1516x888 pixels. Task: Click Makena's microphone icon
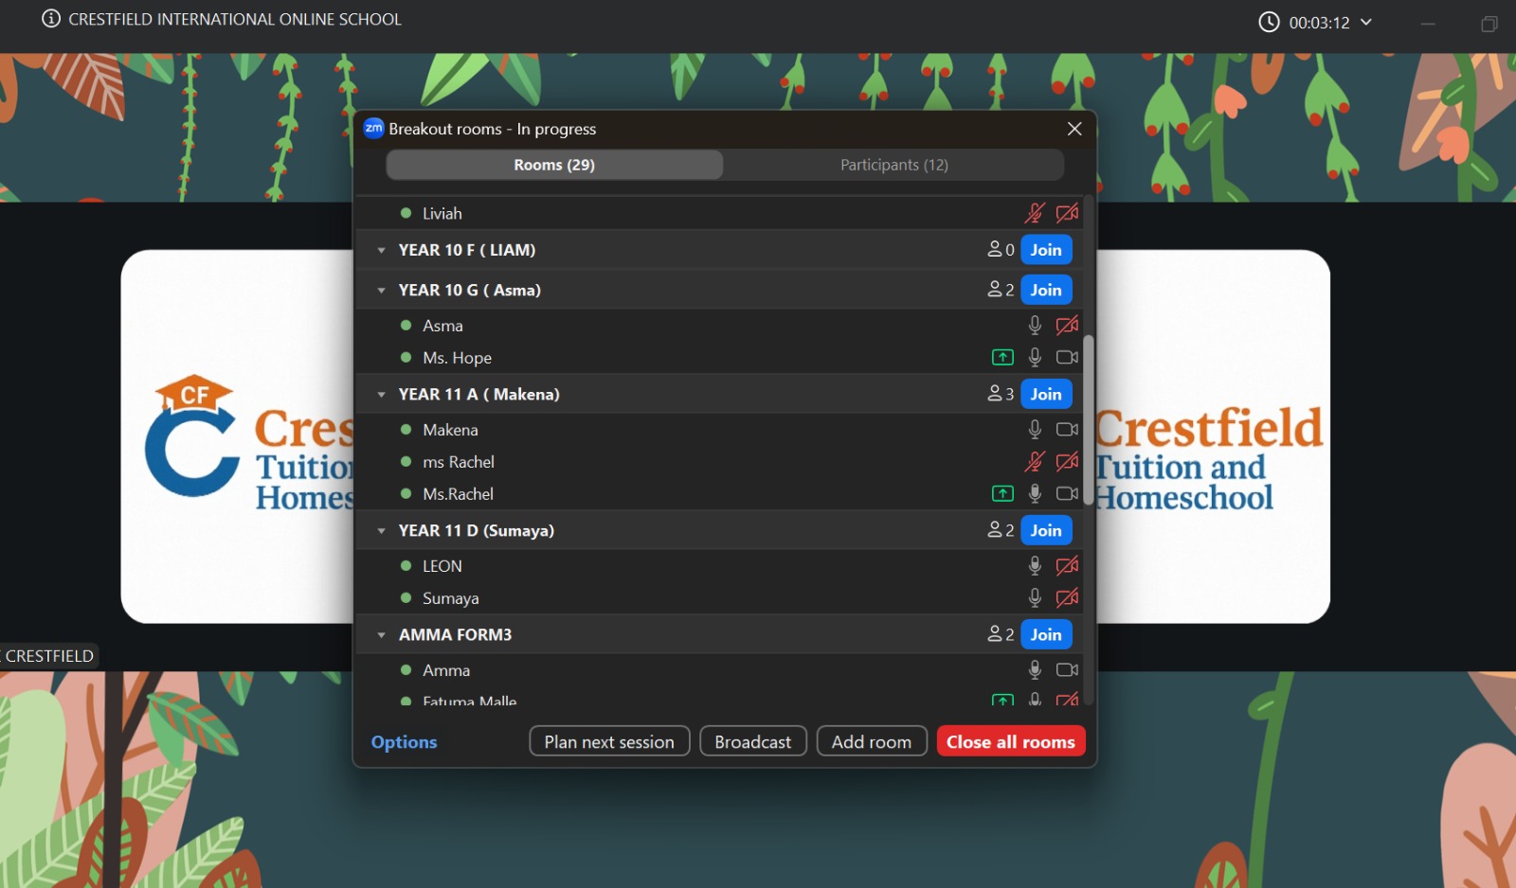pos(1035,429)
